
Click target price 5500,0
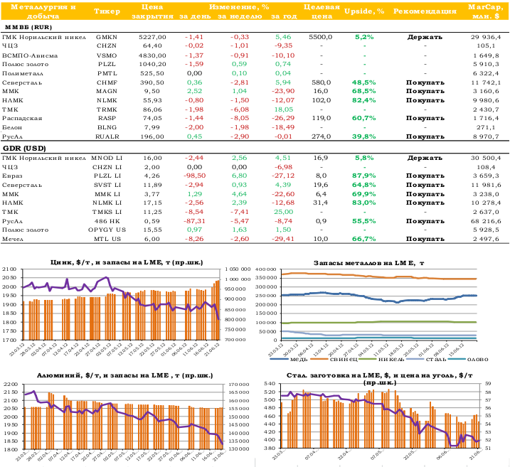pyautogui.click(x=321, y=37)
